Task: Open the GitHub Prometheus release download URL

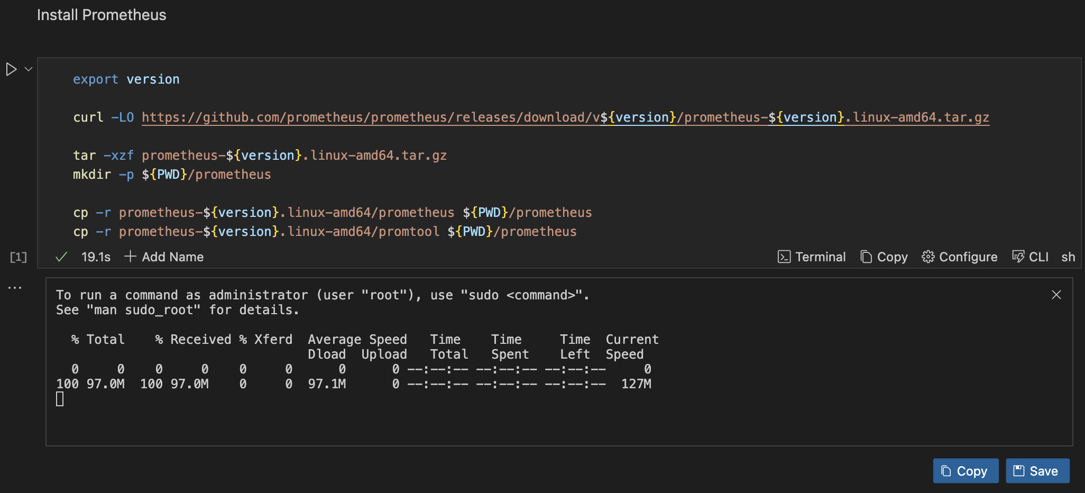Action: (x=565, y=117)
